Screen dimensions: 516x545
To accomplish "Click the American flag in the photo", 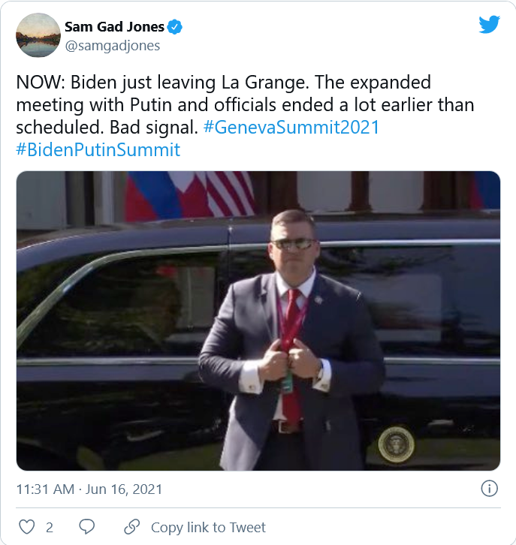I will [x=231, y=193].
